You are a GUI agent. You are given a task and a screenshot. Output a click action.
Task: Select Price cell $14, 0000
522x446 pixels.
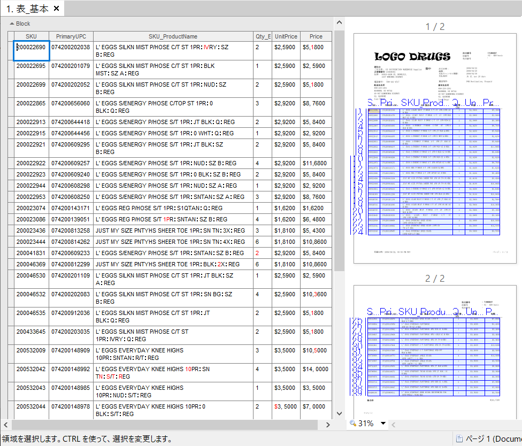pyautogui.click(x=316, y=372)
